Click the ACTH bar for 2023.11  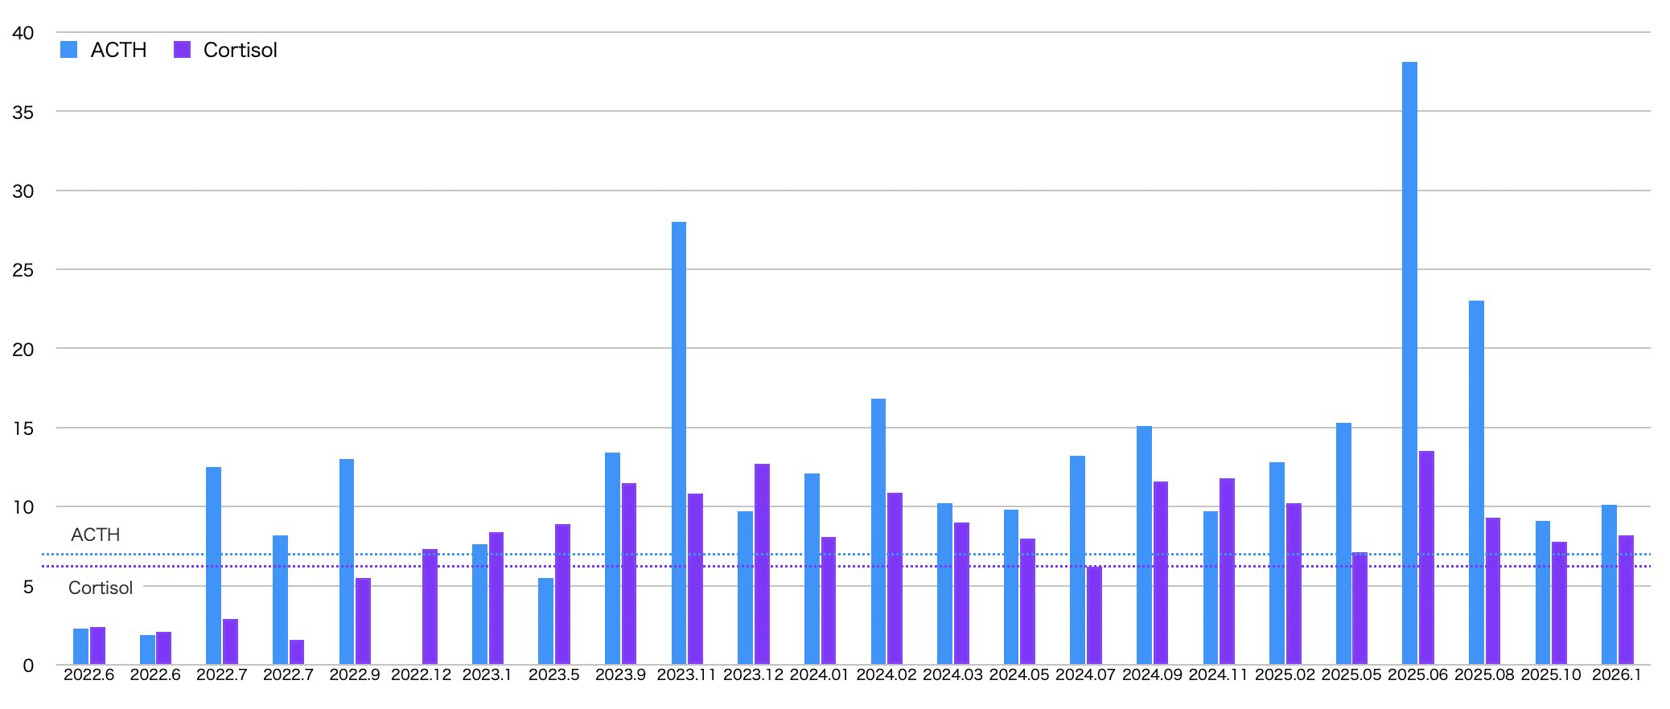679,442
